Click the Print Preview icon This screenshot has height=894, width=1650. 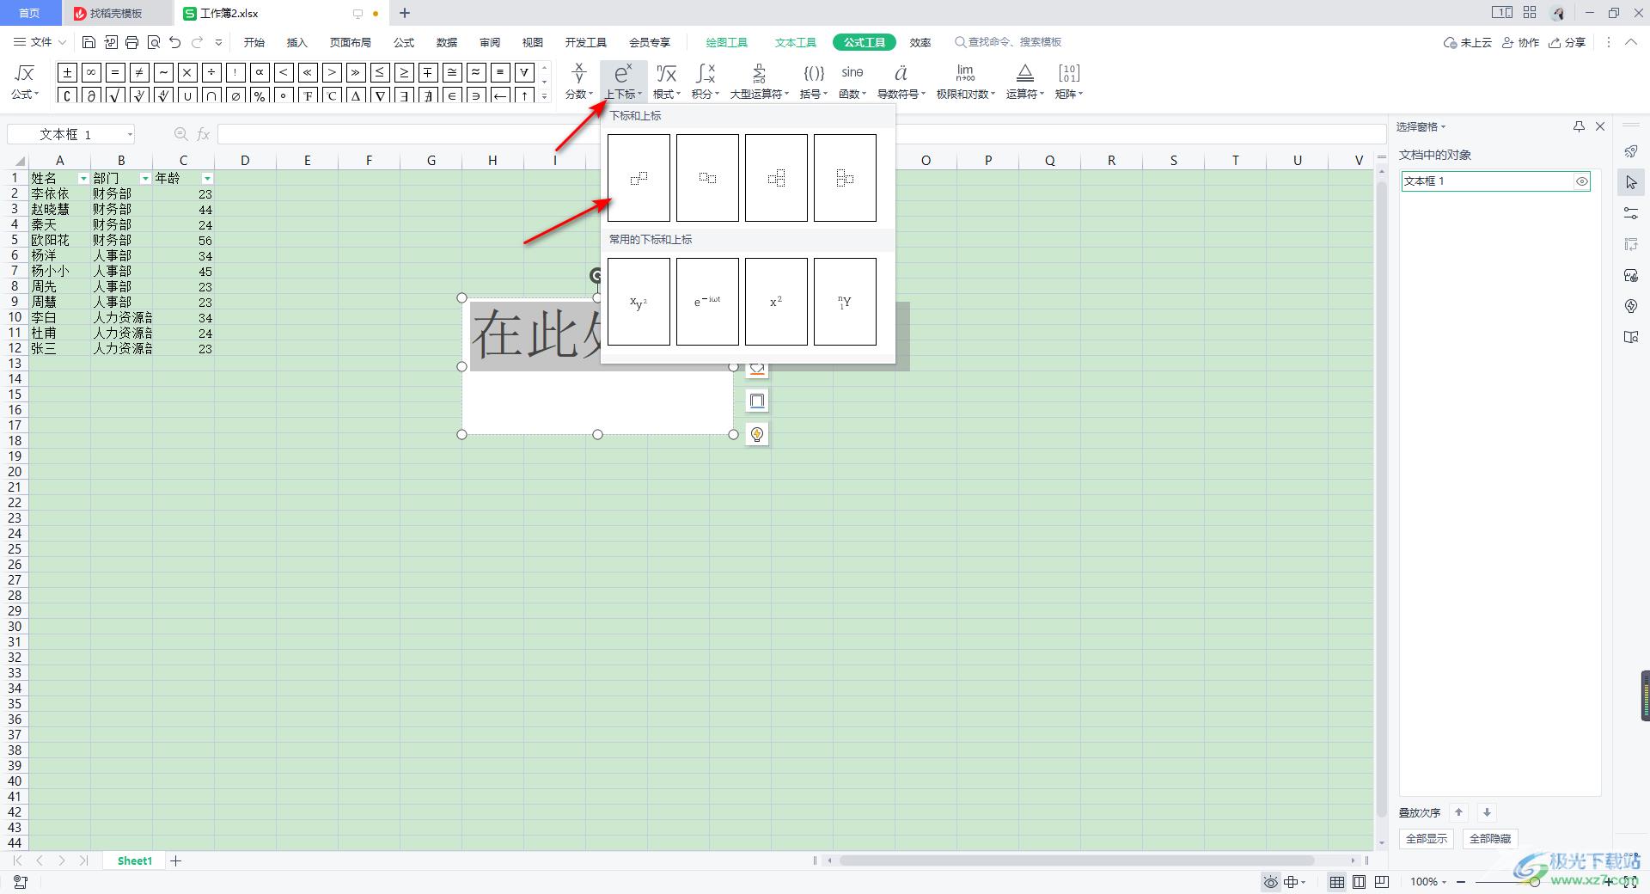pyautogui.click(x=154, y=42)
